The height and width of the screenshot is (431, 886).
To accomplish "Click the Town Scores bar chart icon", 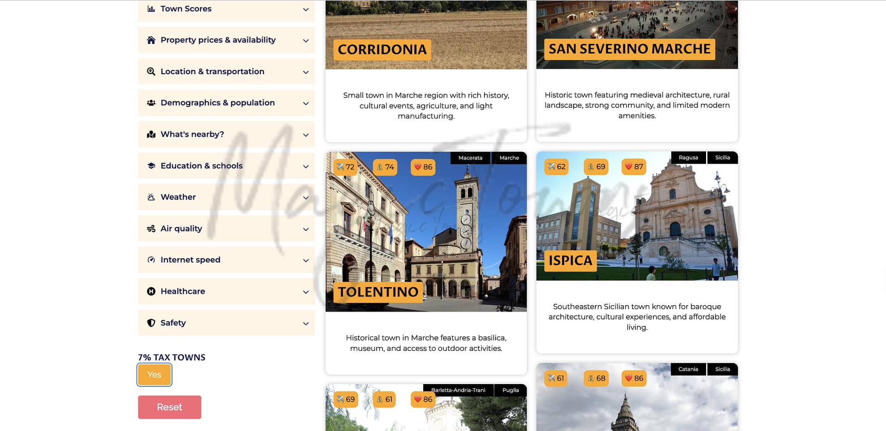I will [151, 9].
